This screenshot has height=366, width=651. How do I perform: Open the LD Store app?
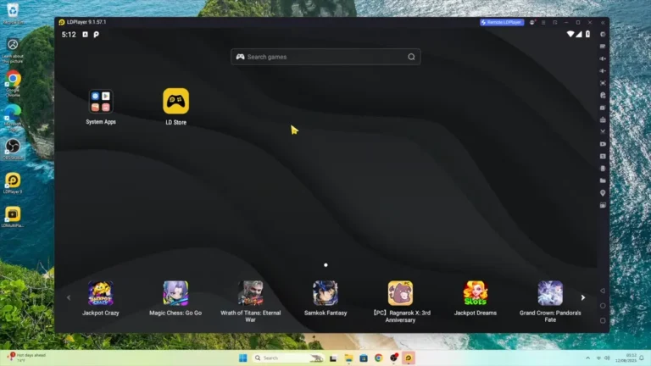click(x=175, y=101)
